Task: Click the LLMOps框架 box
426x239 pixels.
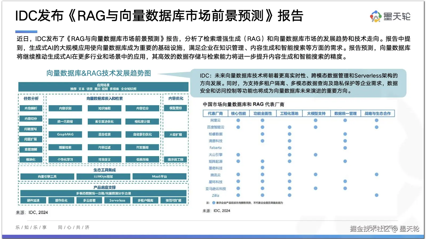Action: pyautogui.click(x=103, y=177)
